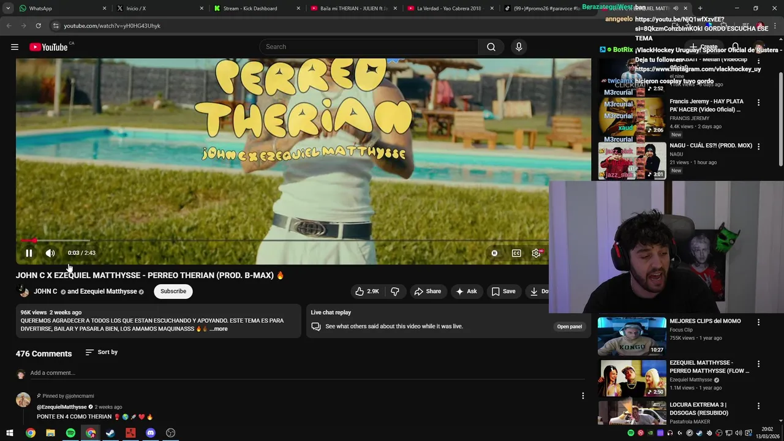Open Francis Jeremy HAY PLATA video thumbnail
The width and height of the screenshot is (784, 441).
(x=632, y=118)
